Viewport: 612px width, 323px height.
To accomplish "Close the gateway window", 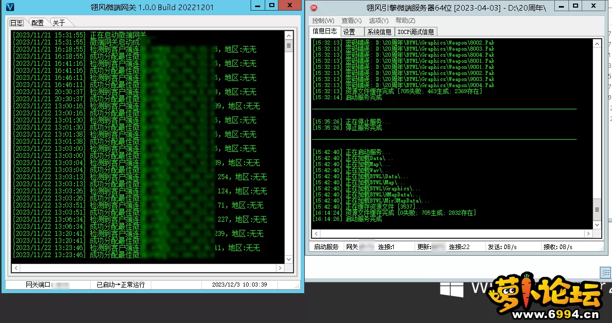I will (x=291, y=5).
